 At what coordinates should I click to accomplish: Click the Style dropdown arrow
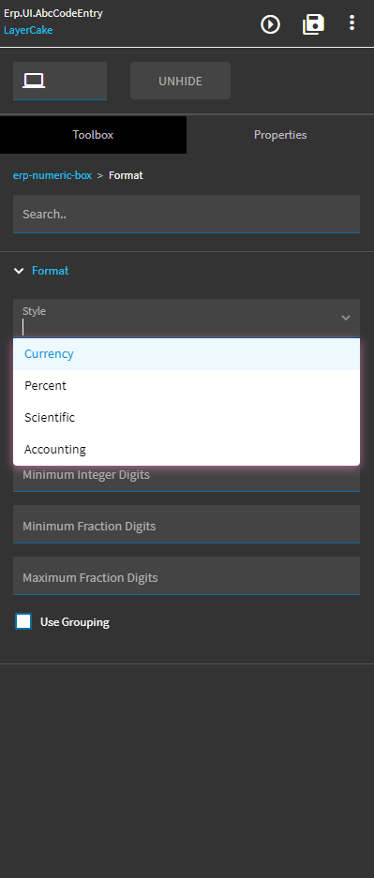pyautogui.click(x=346, y=318)
